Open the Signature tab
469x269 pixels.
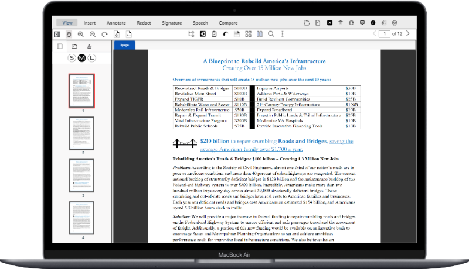(x=172, y=23)
